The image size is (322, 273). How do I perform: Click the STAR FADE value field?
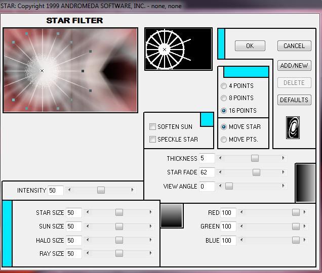point(207,172)
